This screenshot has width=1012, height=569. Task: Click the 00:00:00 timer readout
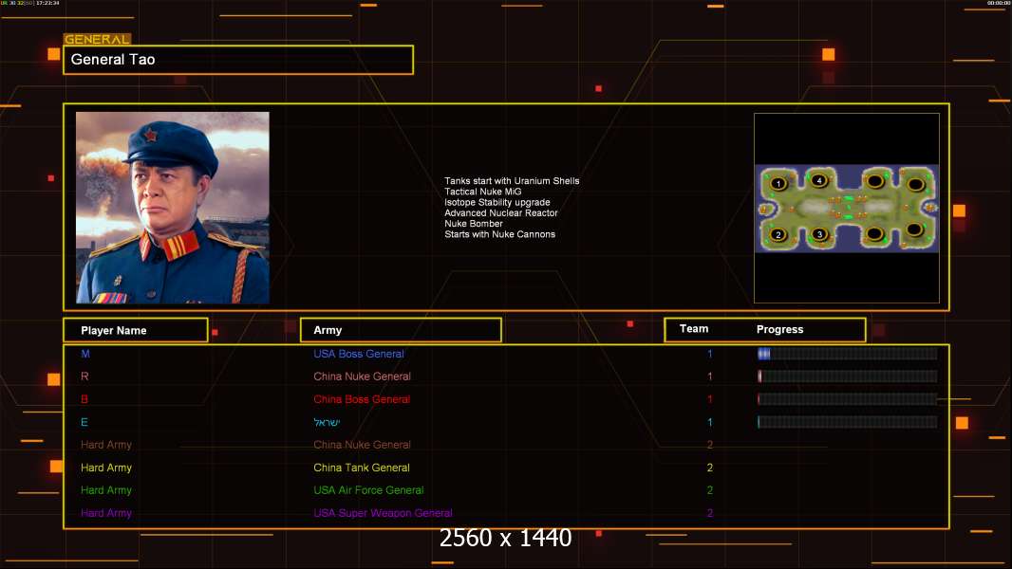[x=999, y=3]
